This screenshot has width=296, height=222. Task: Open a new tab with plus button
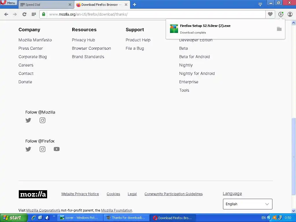pos(134,5)
